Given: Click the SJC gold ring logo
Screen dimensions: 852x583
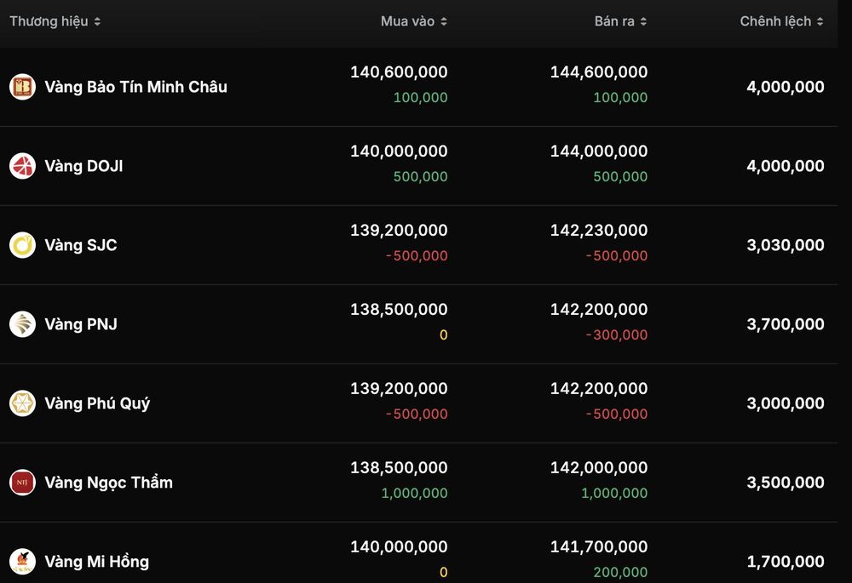Looking at the screenshot, I should tap(22, 245).
